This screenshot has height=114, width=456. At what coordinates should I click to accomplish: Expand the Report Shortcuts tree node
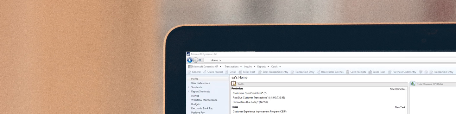coord(188,92)
